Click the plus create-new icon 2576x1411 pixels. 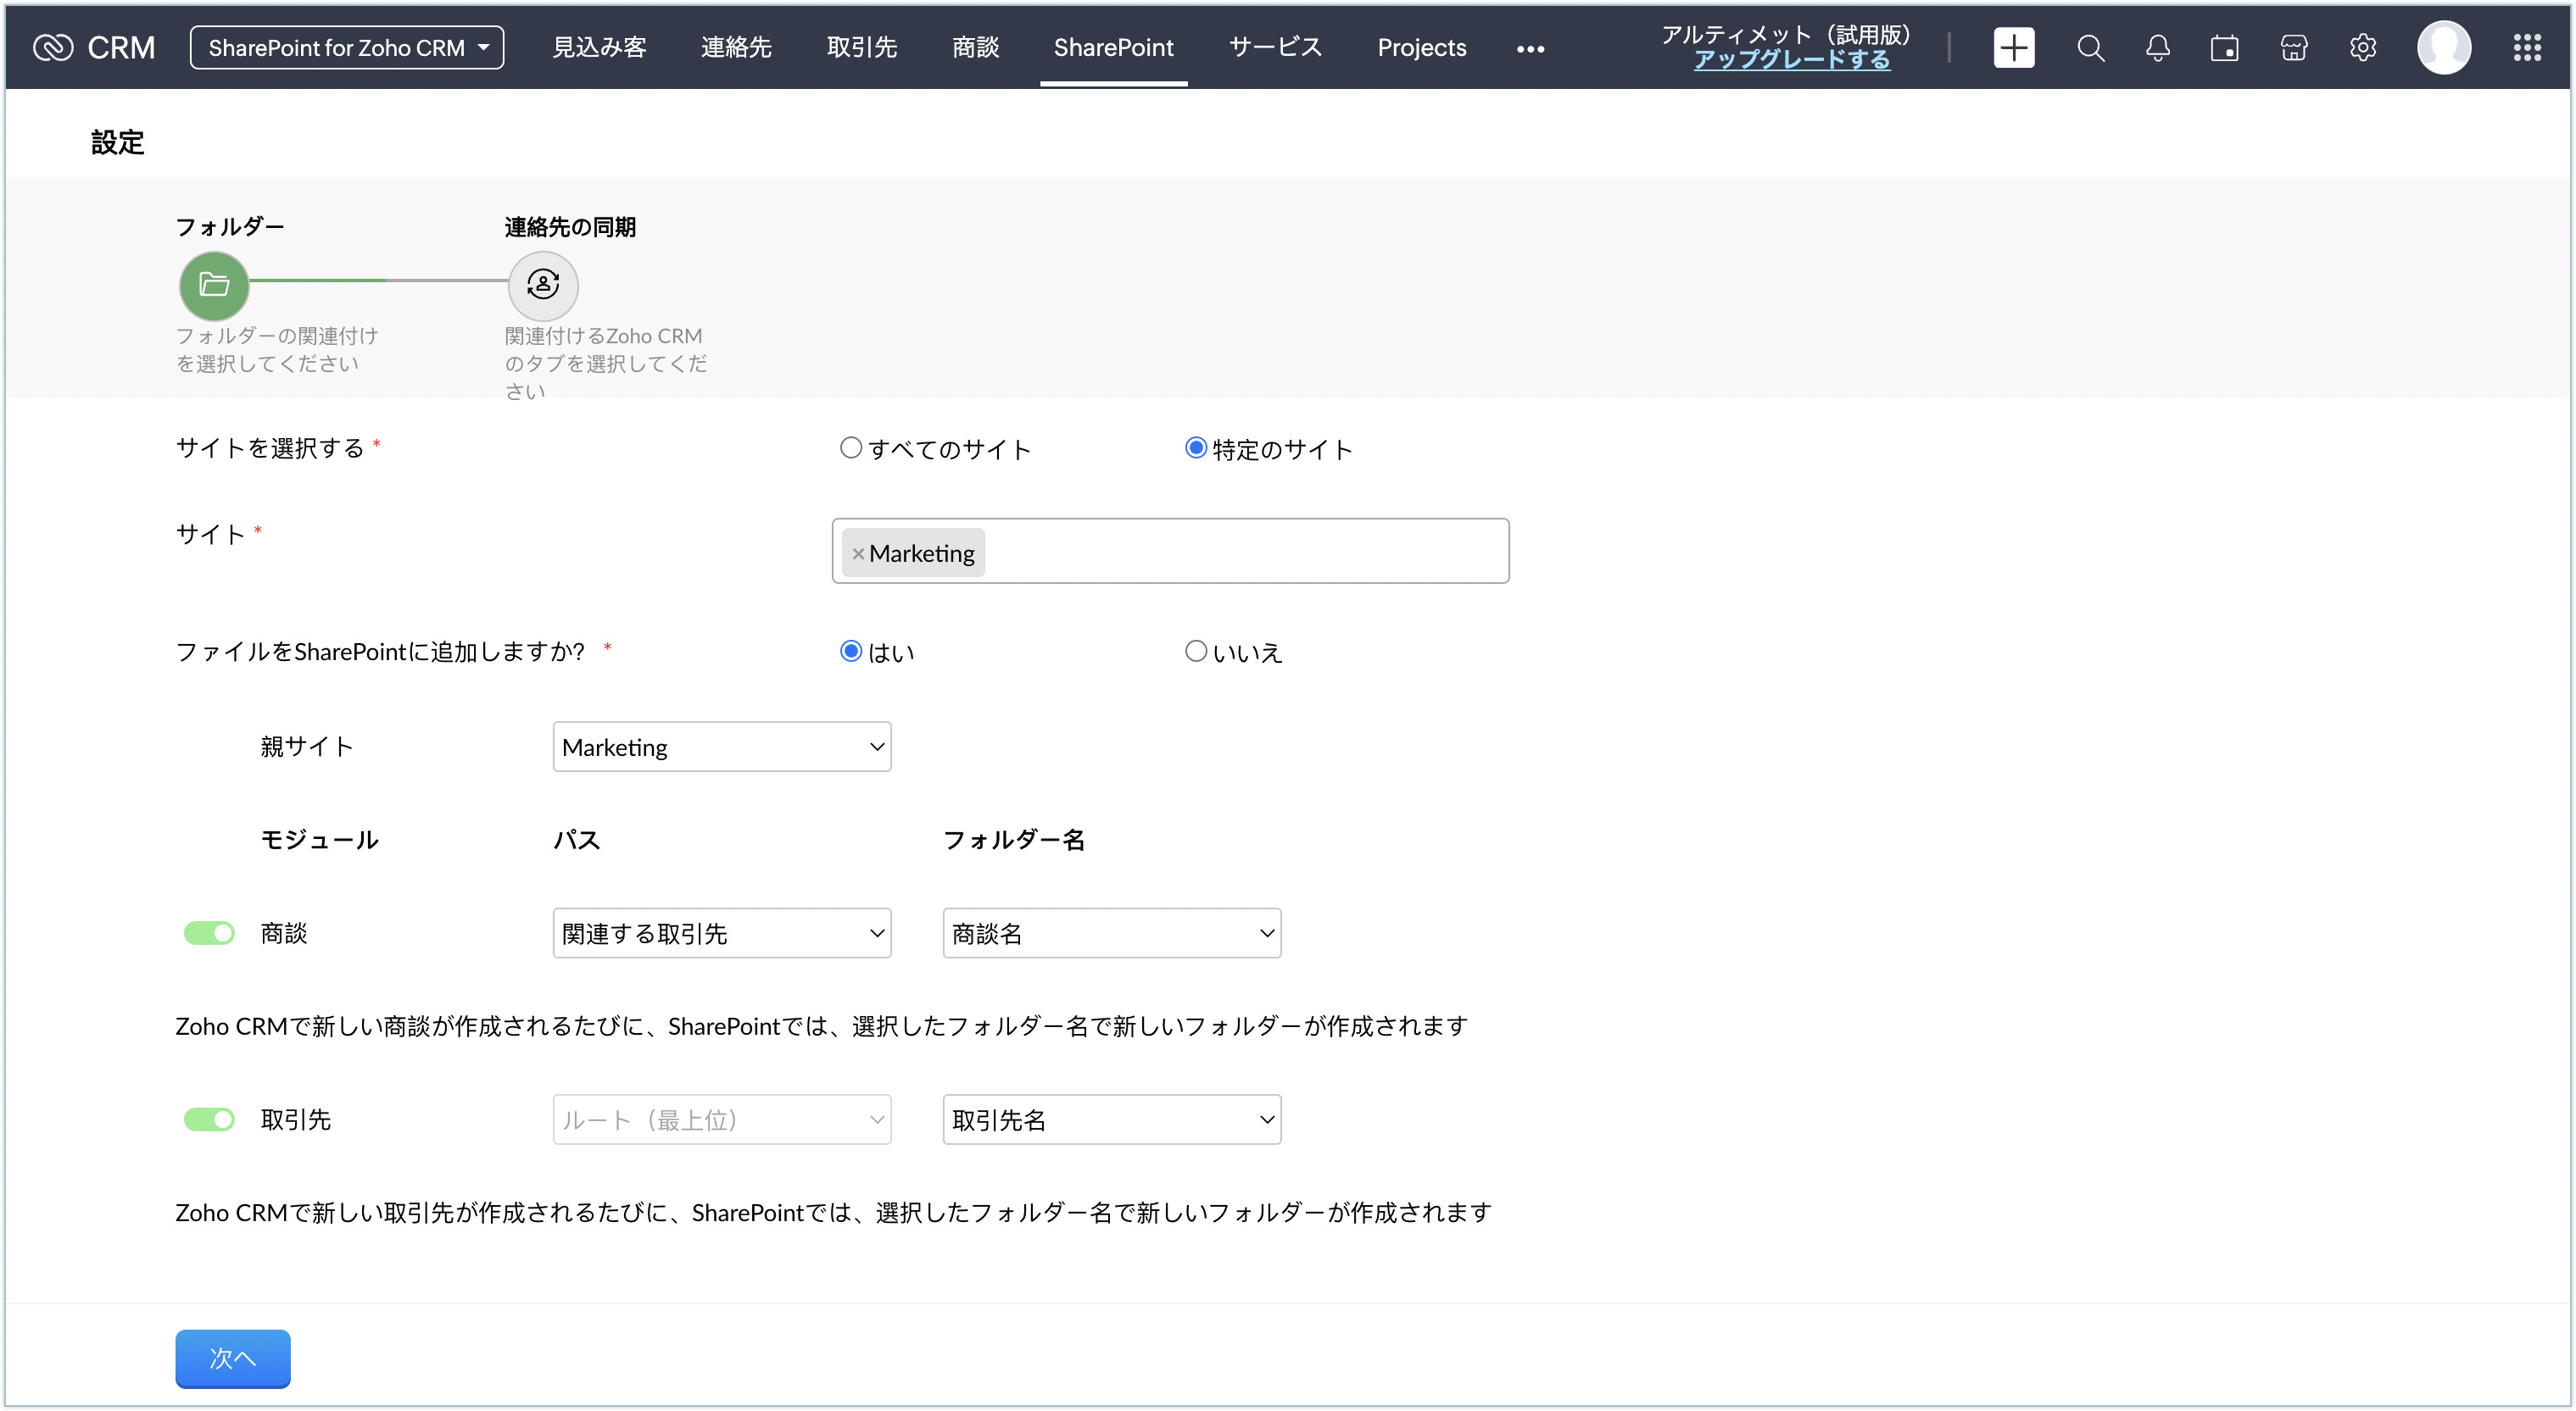coord(2013,47)
